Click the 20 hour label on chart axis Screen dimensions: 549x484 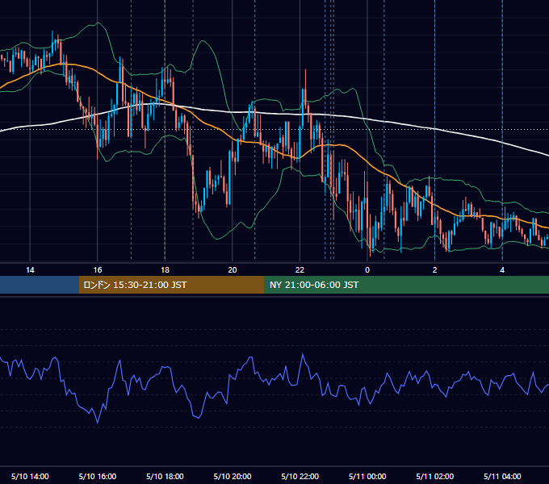click(x=233, y=270)
